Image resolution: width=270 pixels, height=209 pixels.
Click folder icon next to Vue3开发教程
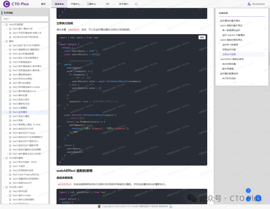tap(7, 25)
